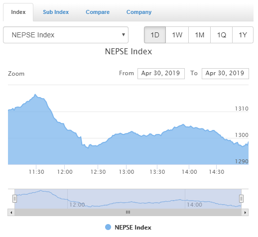
Task: Click the 14:30 x-axis label
Action: click(217, 172)
